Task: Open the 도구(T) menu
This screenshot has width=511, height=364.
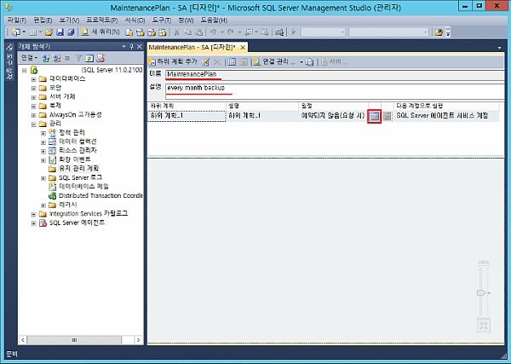Action: coord(161,20)
